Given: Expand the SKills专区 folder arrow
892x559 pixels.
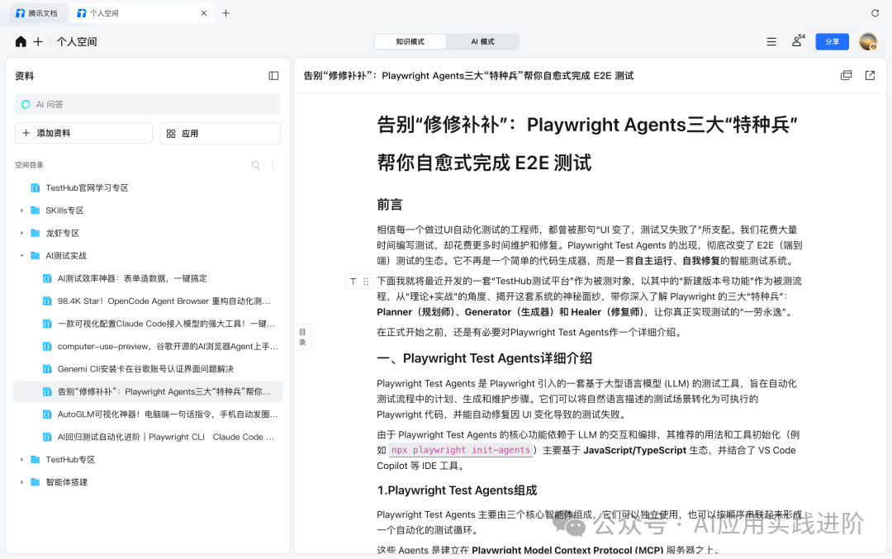Looking at the screenshot, I should point(21,211).
